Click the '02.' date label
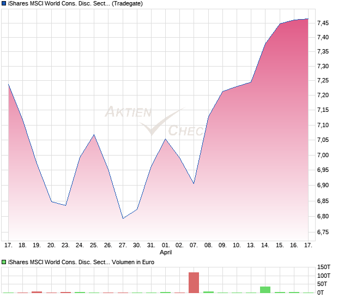The image size is (338, 298). point(179,245)
